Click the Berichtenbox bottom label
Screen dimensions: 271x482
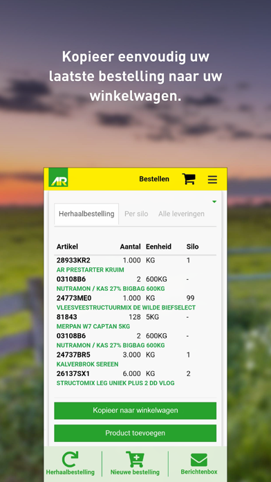(199, 472)
